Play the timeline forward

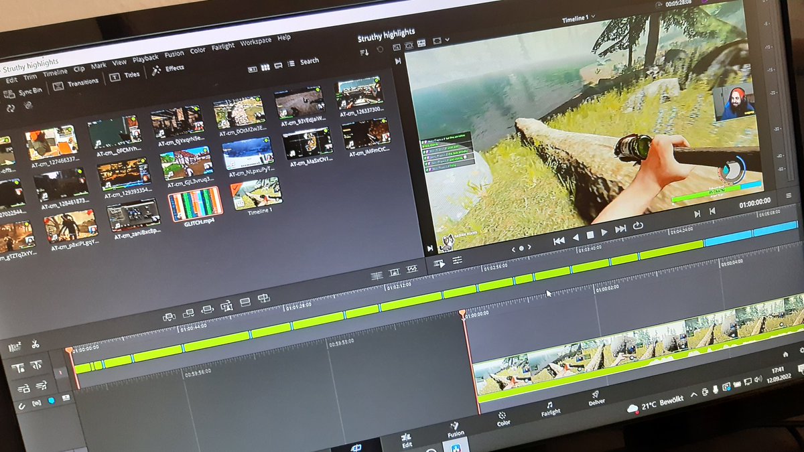[604, 232]
